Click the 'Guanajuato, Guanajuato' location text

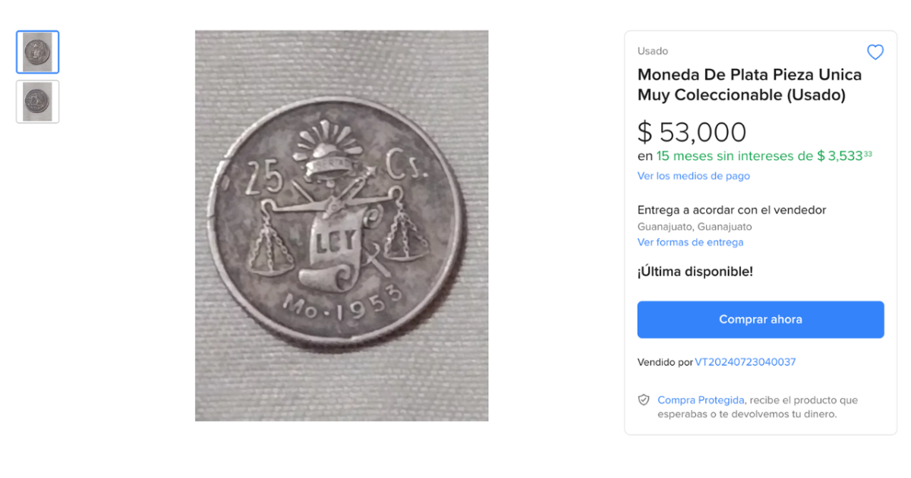[694, 227]
